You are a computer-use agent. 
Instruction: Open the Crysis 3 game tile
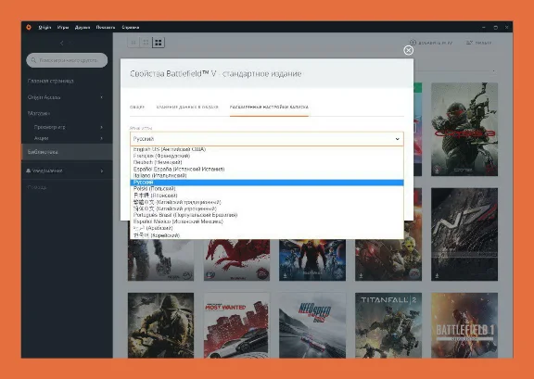(464, 130)
